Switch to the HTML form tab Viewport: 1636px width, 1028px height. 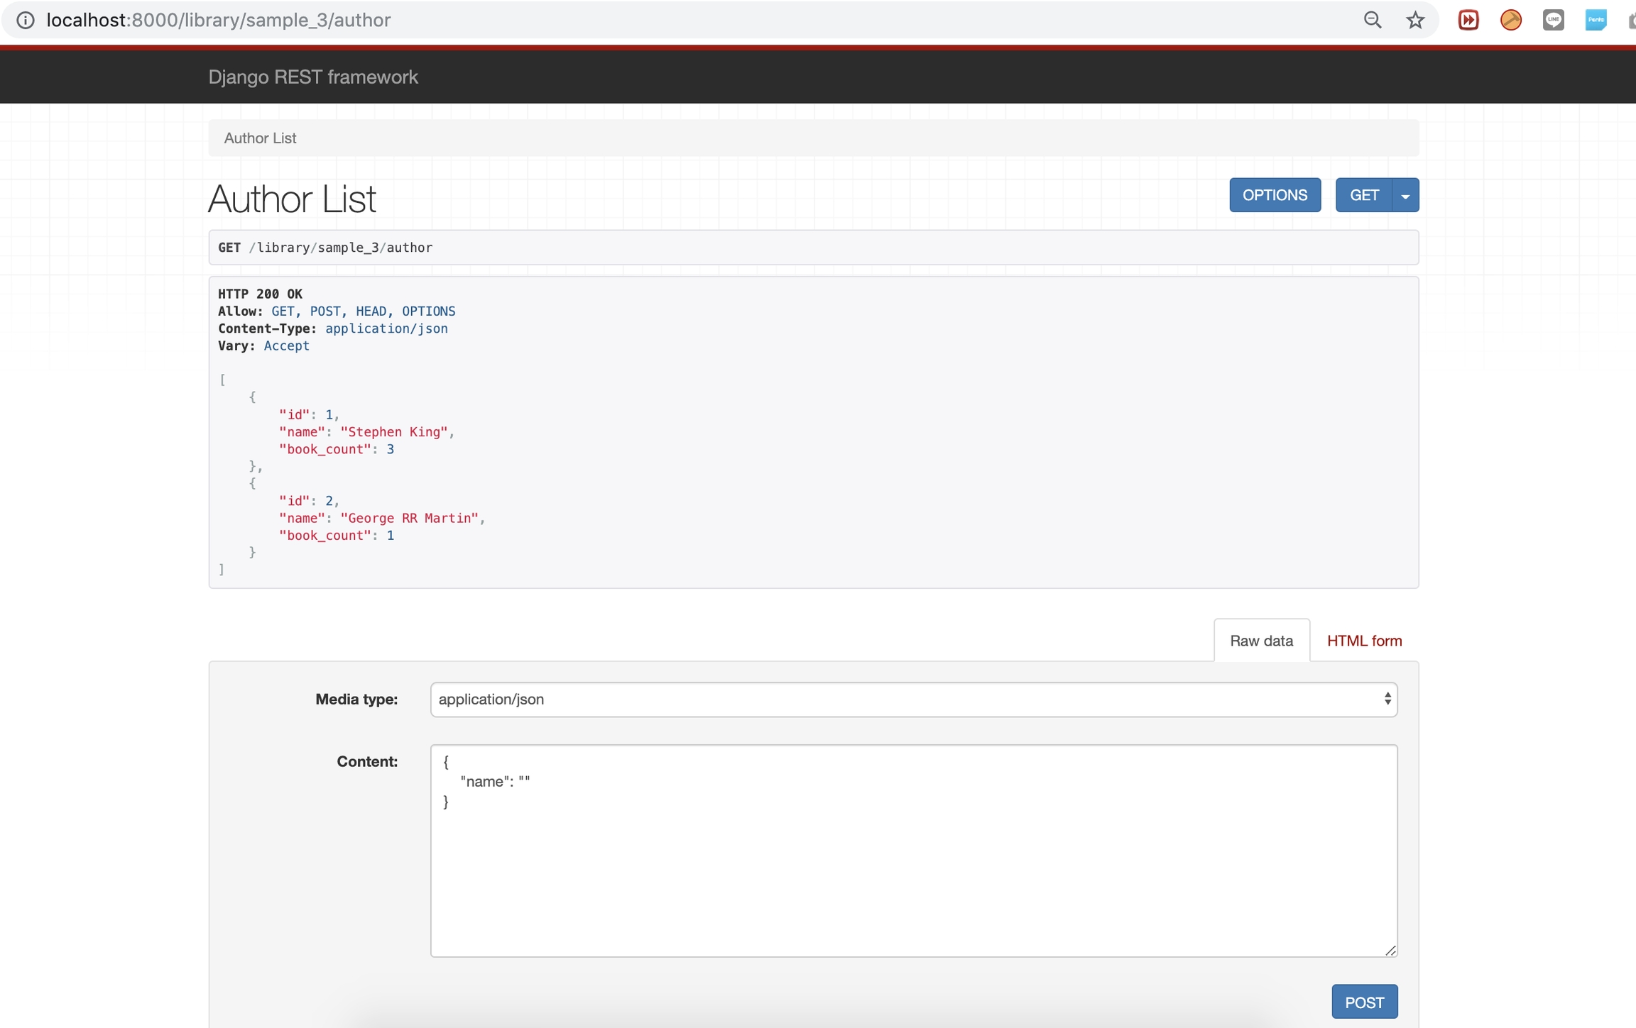click(x=1364, y=641)
